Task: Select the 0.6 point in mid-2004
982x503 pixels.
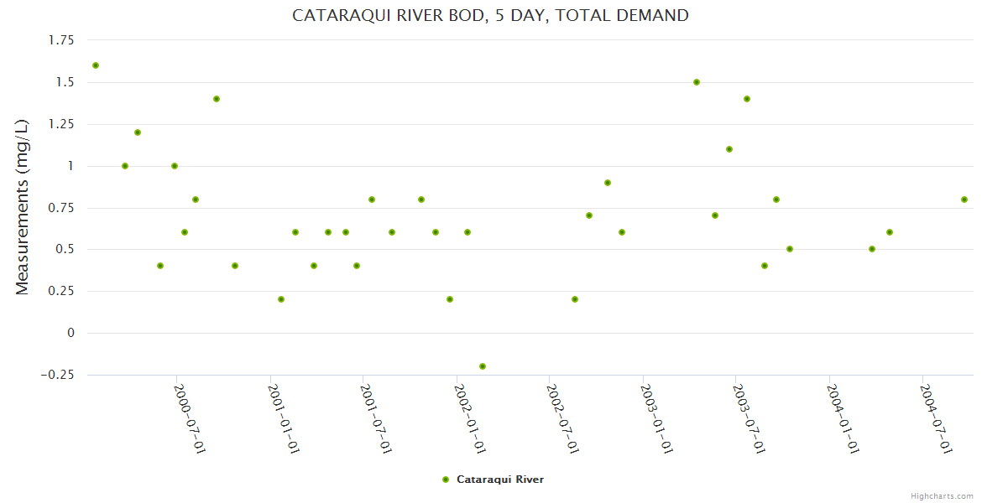Action: [890, 232]
